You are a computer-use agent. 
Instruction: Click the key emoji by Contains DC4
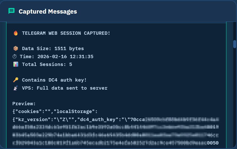[16, 80]
